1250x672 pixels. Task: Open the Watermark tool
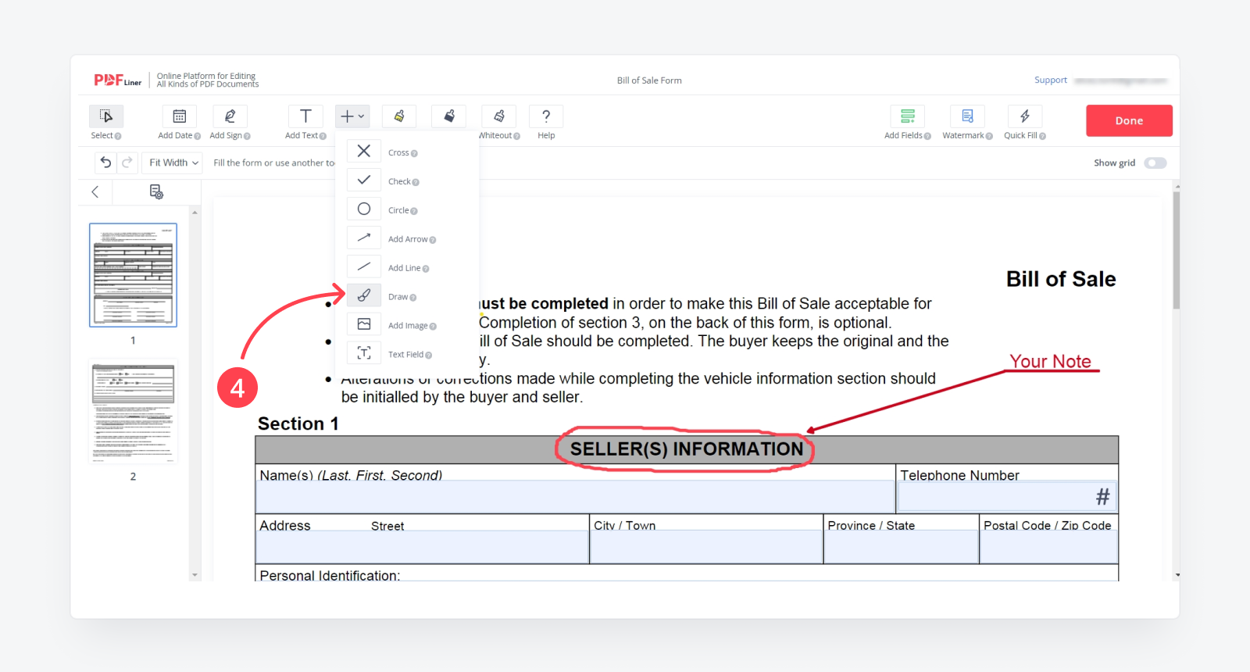coord(967,116)
